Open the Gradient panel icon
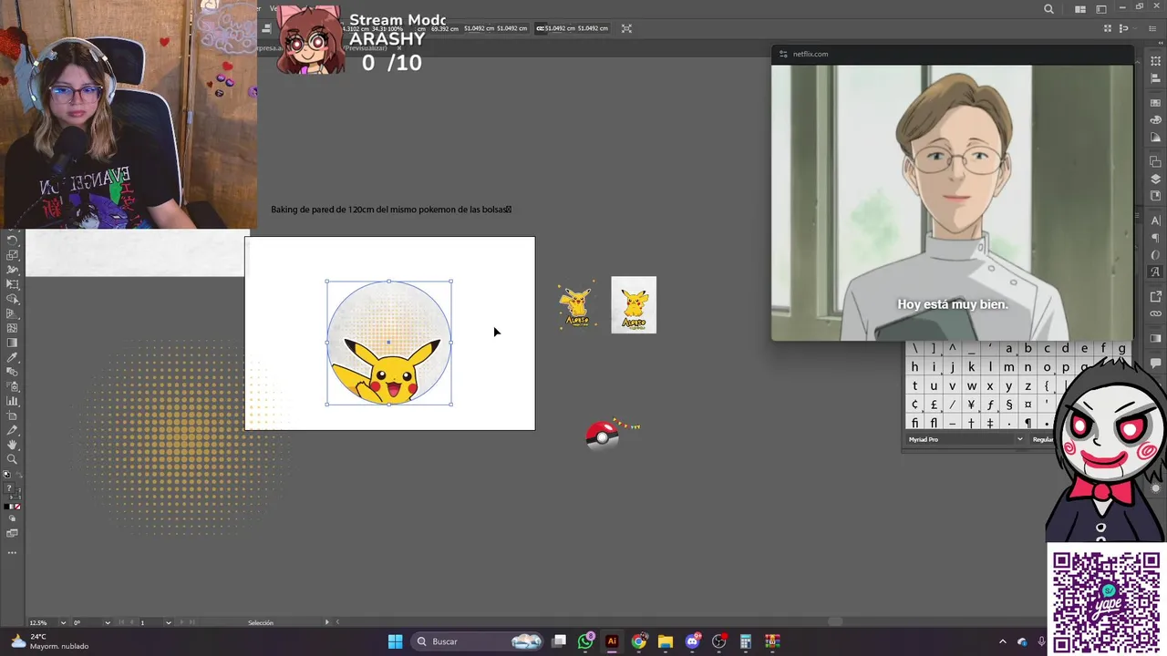This screenshot has height=656, width=1167. coord(1156,137)
